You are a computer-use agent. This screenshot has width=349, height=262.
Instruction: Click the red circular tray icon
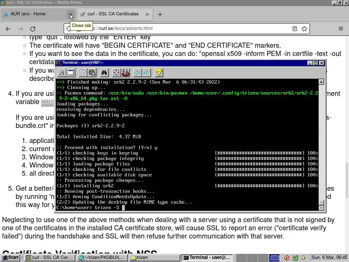287,258
